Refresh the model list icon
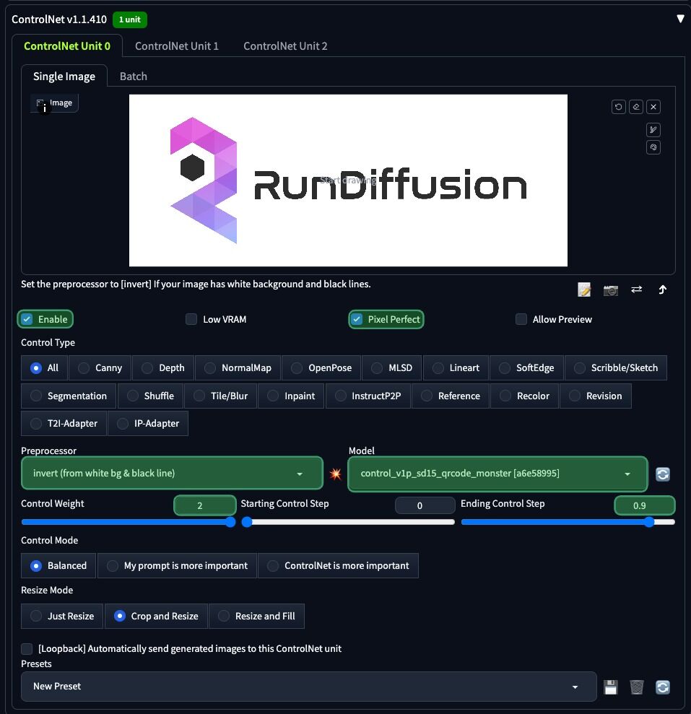The width and height of the screenshot is (691, 714). click(x=663, y=474)
